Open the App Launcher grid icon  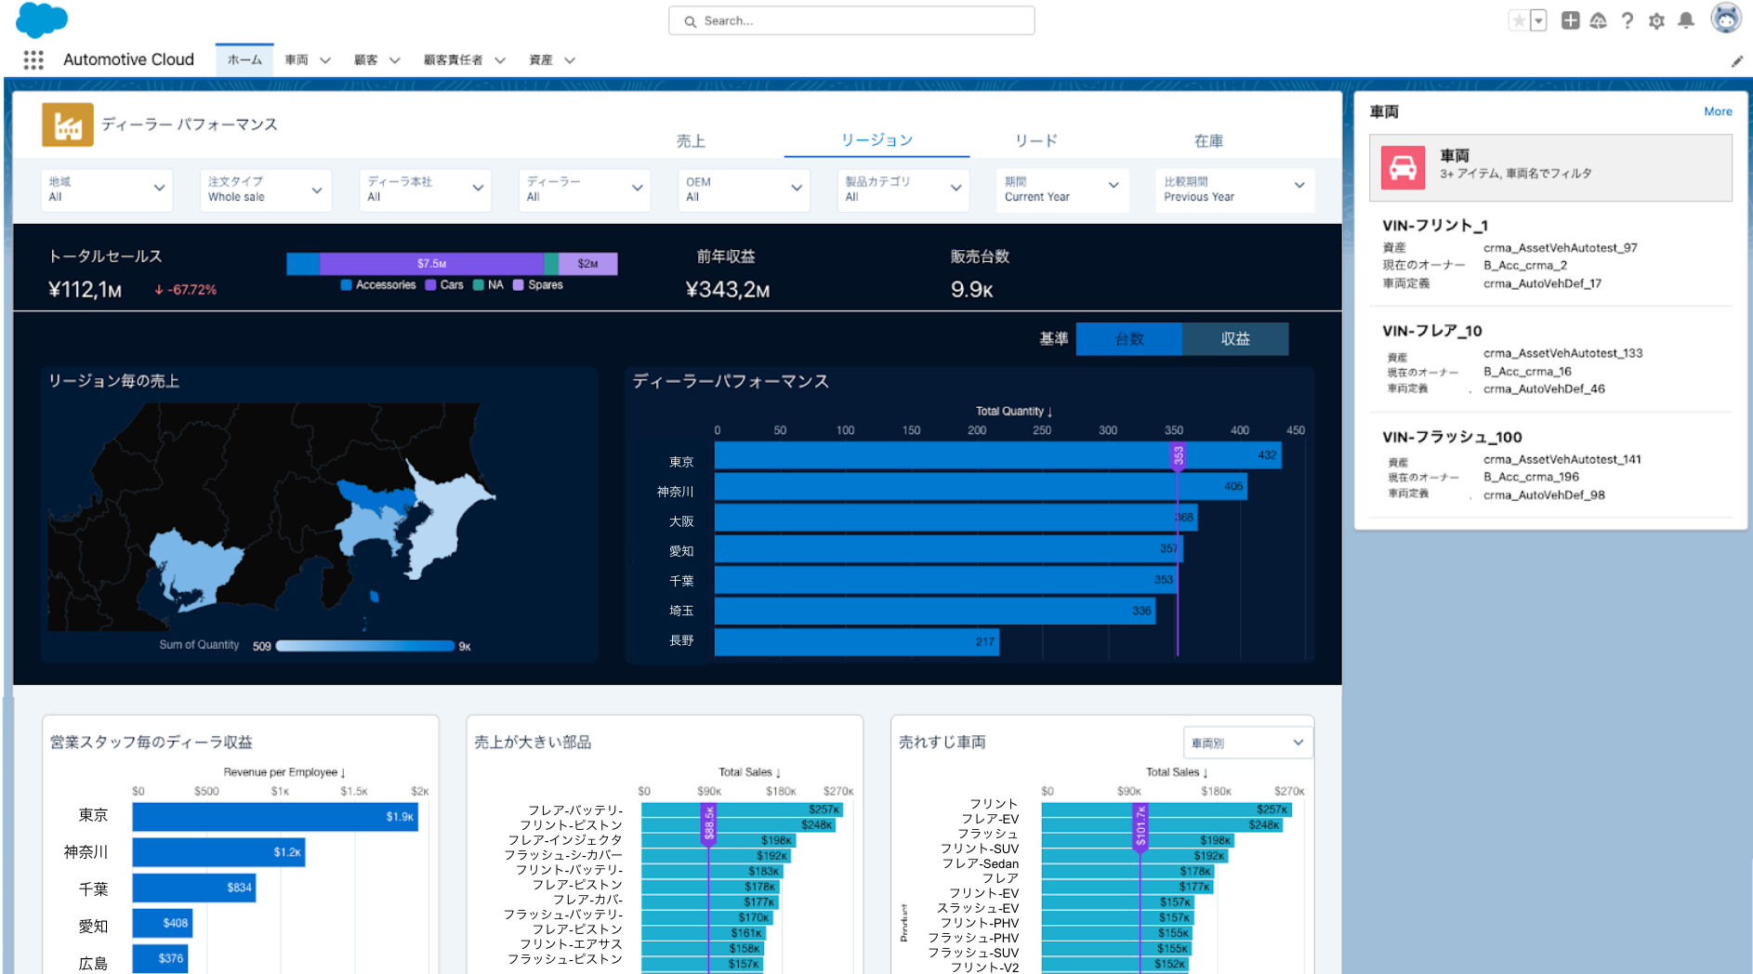[33, 59]
